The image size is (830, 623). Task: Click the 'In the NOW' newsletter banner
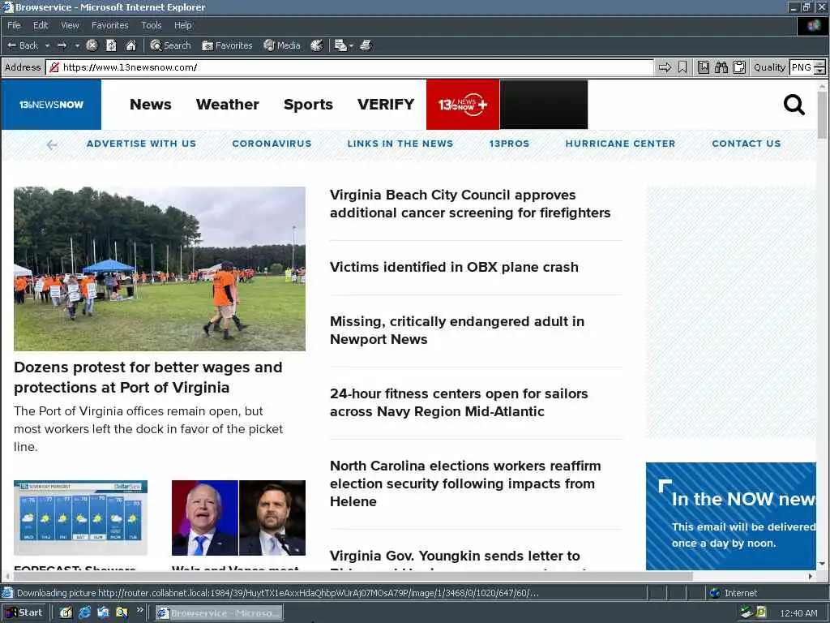click(730, 516)
